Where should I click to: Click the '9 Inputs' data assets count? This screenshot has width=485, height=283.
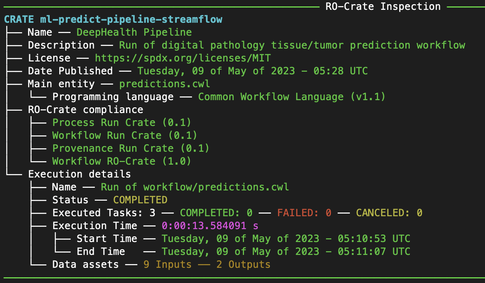(x=168, y=264)
